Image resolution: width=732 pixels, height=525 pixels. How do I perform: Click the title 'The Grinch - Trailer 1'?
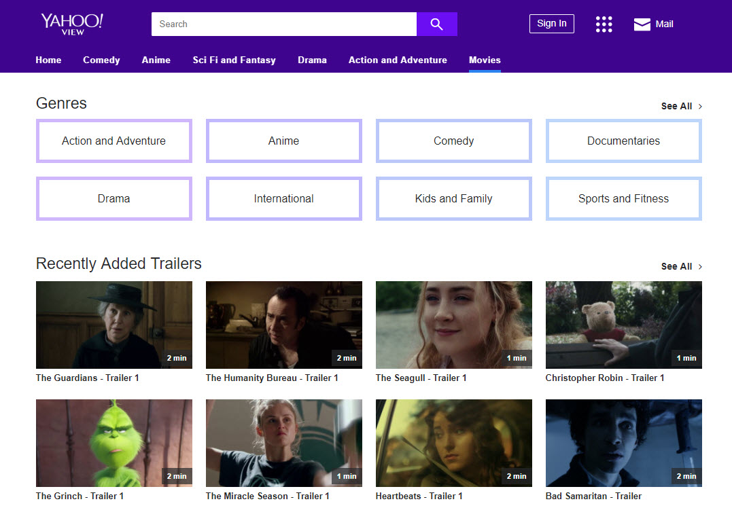pos(80,496)
